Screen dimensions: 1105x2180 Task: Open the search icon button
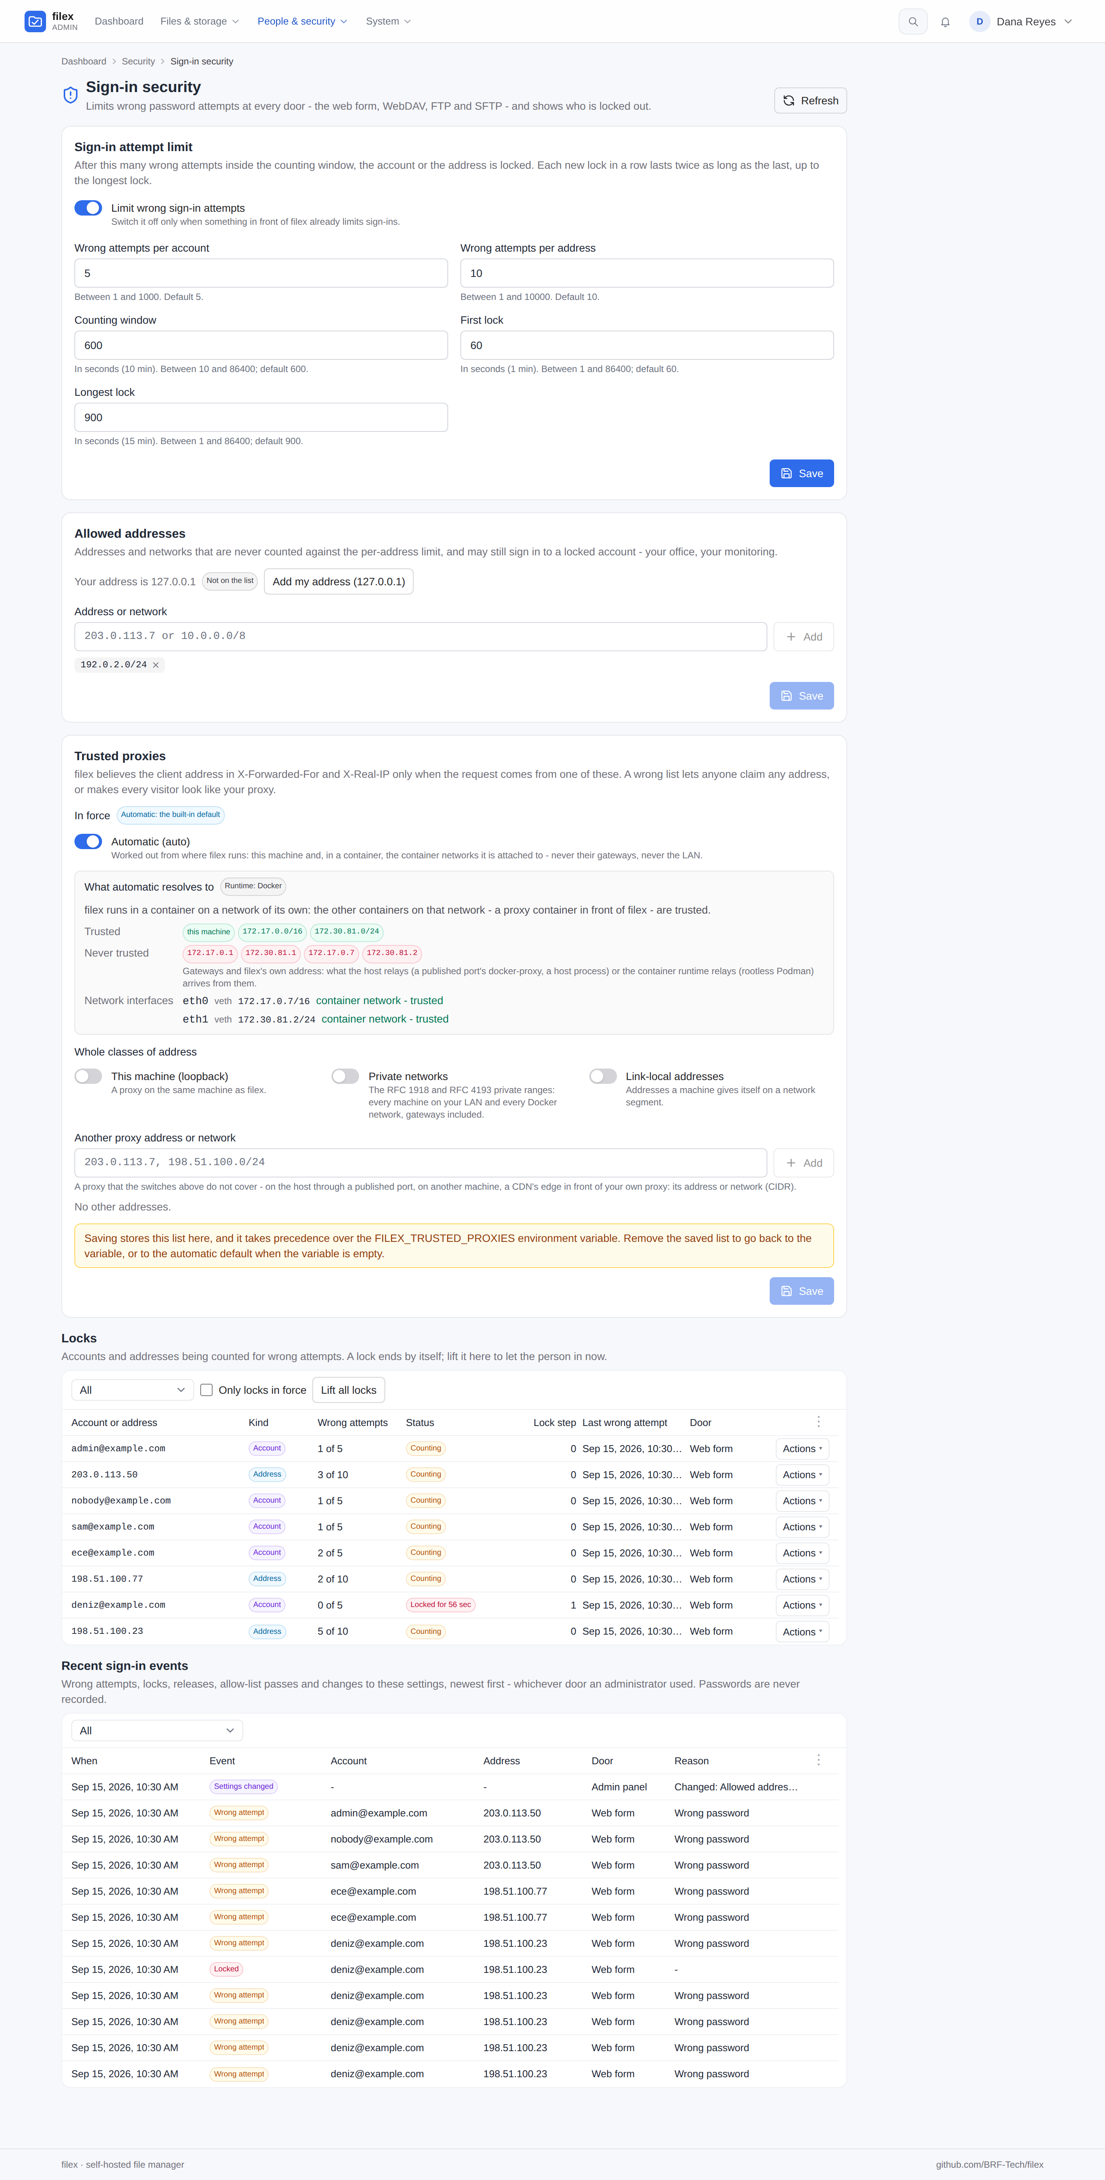[913, 22]
